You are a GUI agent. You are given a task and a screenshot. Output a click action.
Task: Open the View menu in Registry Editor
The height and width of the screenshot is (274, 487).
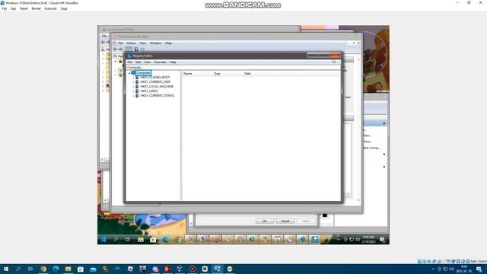147,62
